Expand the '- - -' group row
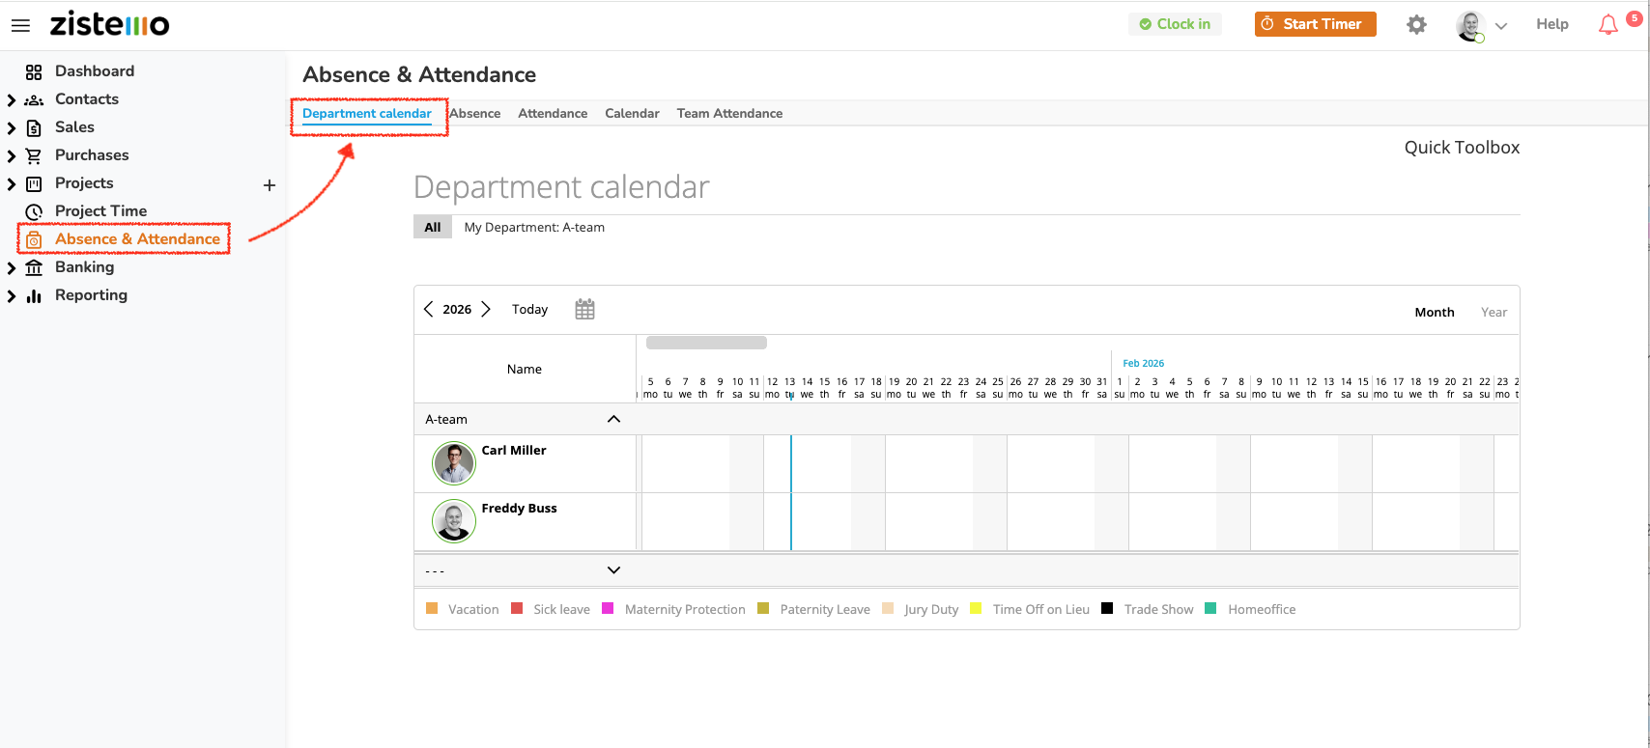 tap(613, 570)
